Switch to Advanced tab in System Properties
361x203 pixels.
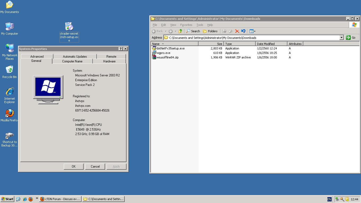click(37, 57)
